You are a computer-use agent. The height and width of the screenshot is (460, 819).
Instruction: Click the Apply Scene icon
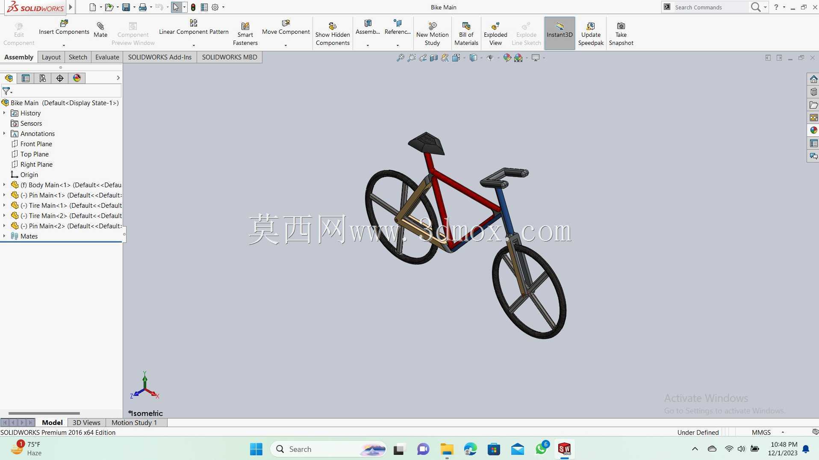tap(518, 58)
